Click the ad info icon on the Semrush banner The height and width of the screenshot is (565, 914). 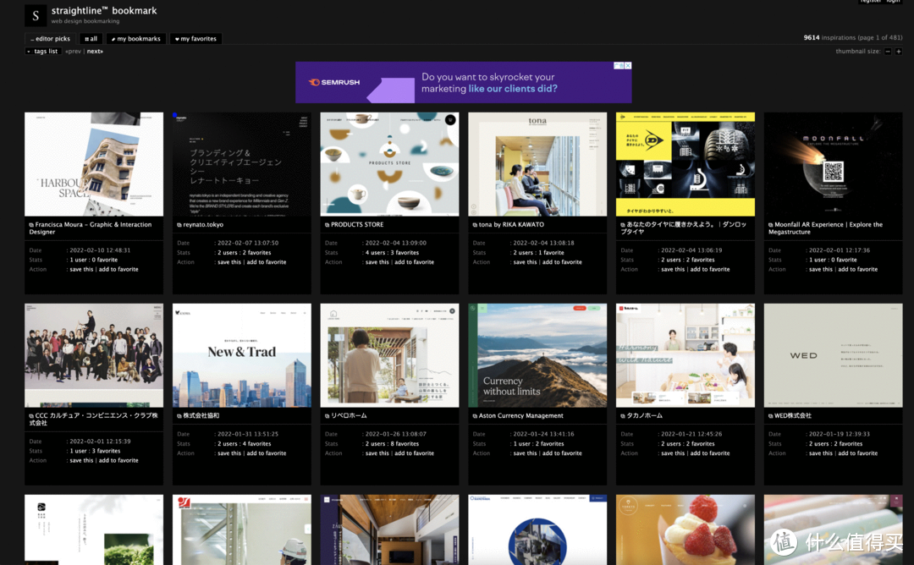click(x=619, y=66)
